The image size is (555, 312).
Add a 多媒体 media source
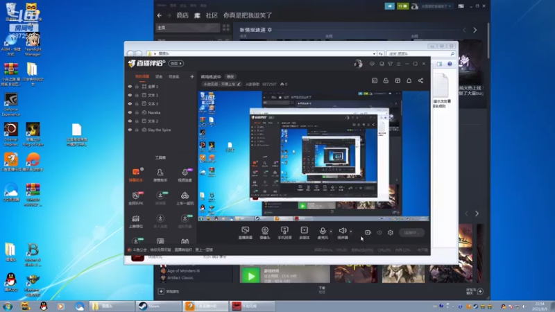[305, 233]
